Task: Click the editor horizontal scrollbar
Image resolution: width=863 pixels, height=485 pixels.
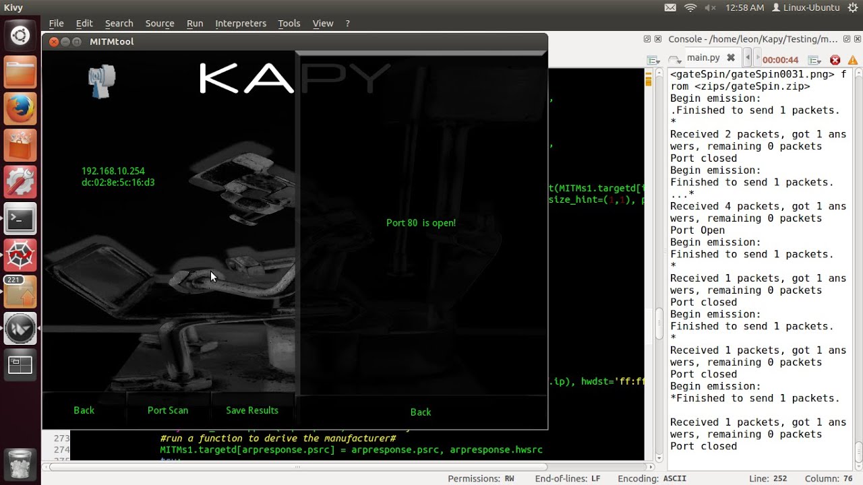Action: (348, 466)
